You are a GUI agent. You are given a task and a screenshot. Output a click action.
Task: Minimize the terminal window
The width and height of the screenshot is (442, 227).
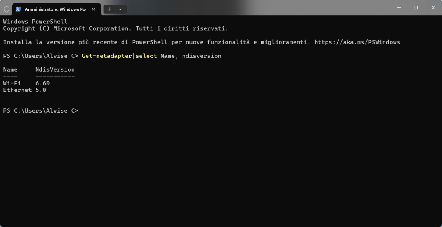coord(397,7)
